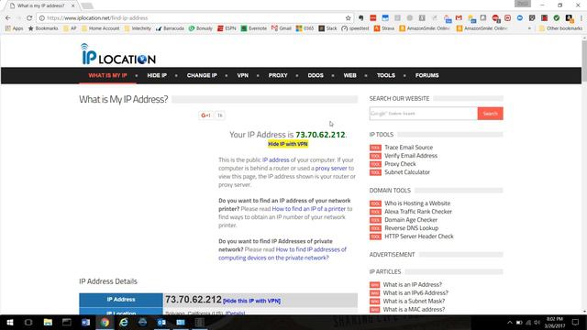This screenshot has height=330, width=587.
Task: Open the Chrome three-dot menu
Action: pyautogui.click(x=581, y=18)
